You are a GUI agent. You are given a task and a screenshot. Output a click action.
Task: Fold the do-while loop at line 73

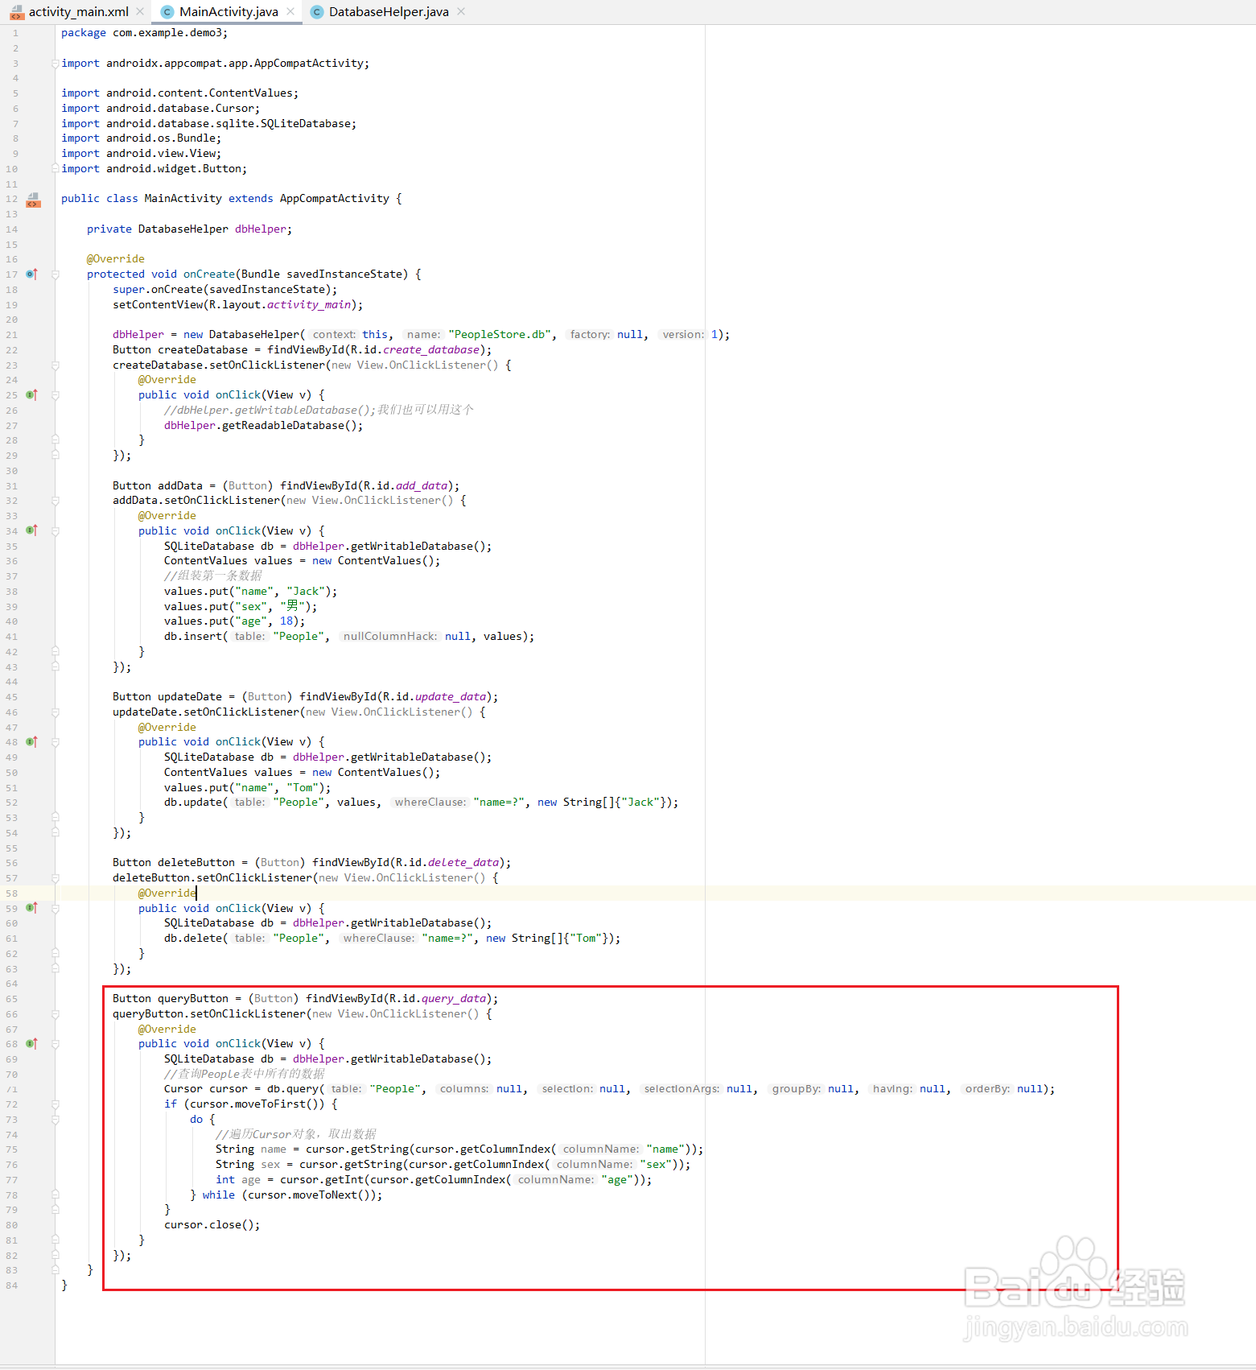click(56, 1120)
